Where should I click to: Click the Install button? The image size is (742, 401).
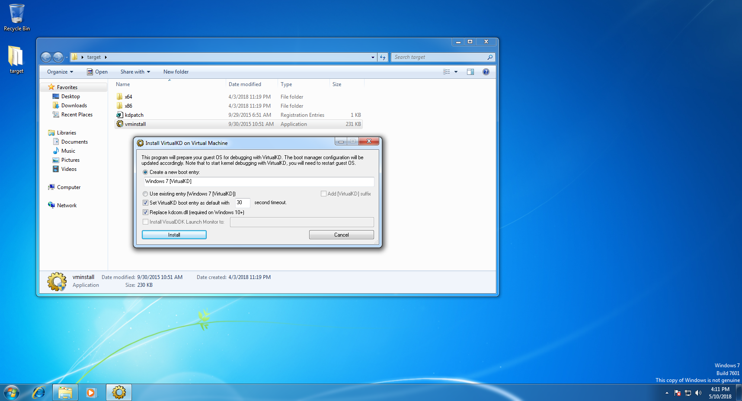pyautogui.click(x=174, y=234)
